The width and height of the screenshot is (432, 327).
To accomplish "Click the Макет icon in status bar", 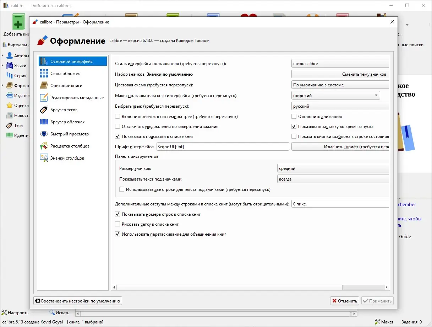I will click(377, 322).
